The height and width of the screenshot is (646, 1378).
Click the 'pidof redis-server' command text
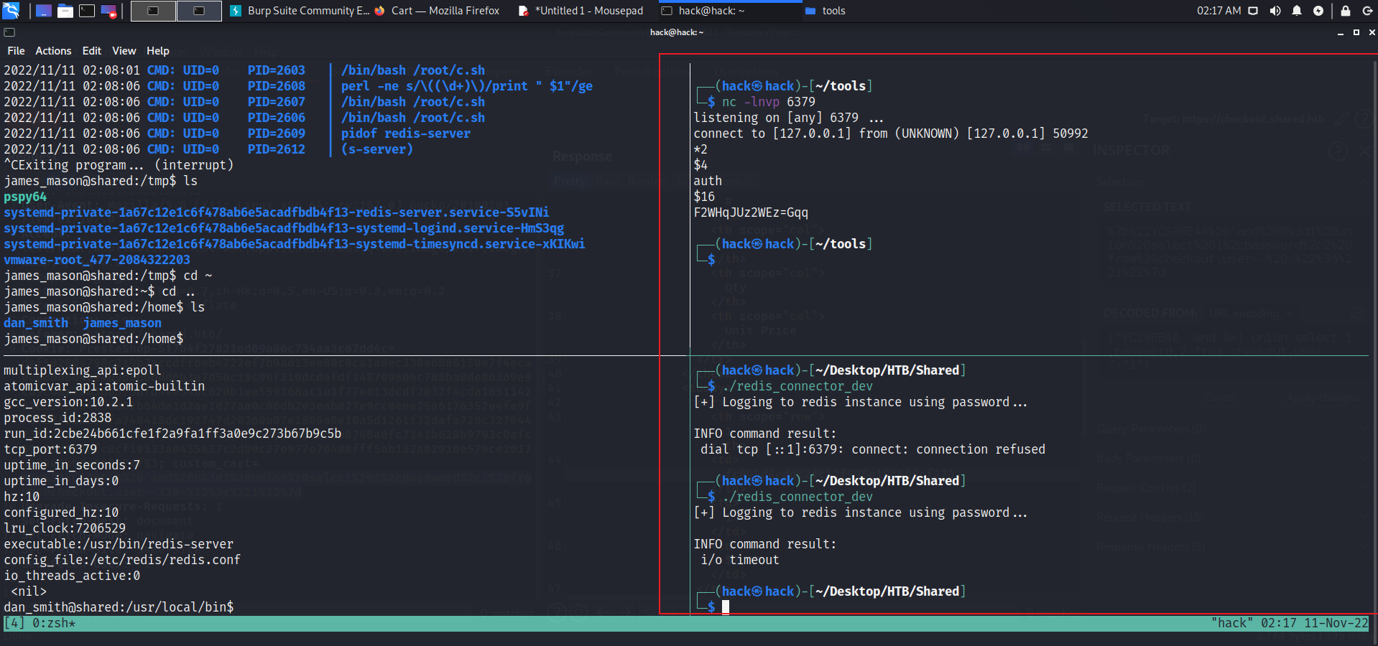click(x=406, y=134)
